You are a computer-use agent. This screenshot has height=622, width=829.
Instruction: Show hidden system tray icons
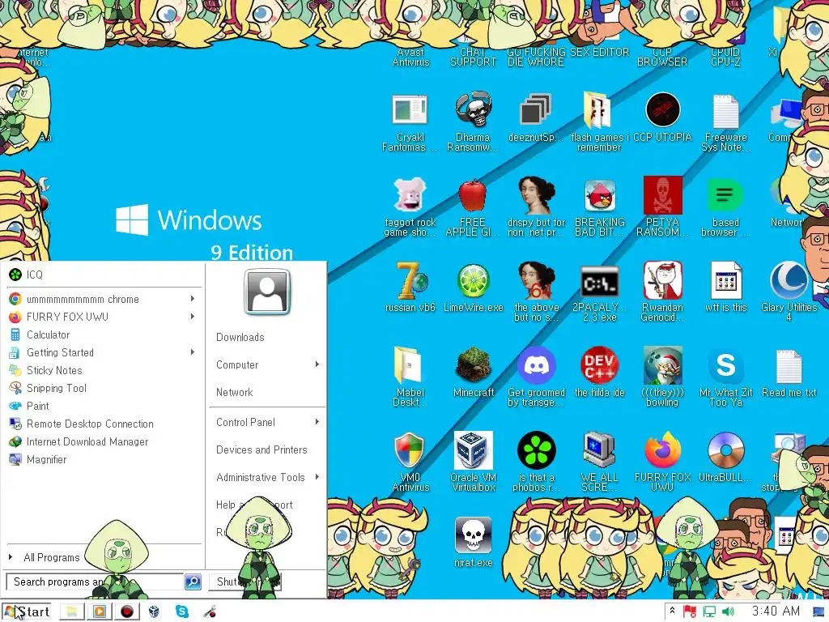point(672,611)
